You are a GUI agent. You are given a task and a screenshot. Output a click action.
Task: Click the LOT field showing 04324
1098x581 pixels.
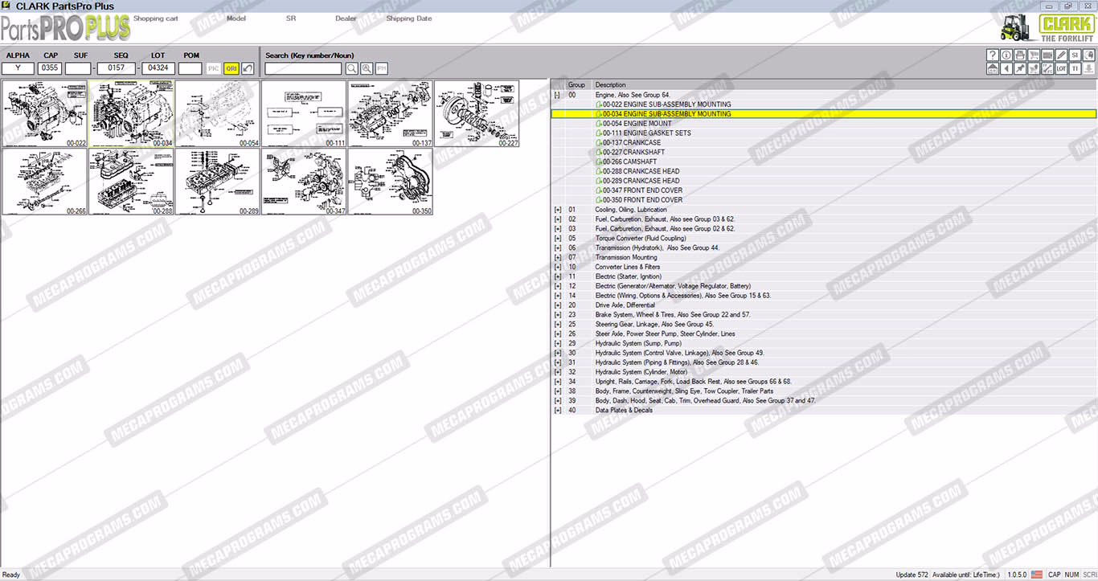click(158, 68)
